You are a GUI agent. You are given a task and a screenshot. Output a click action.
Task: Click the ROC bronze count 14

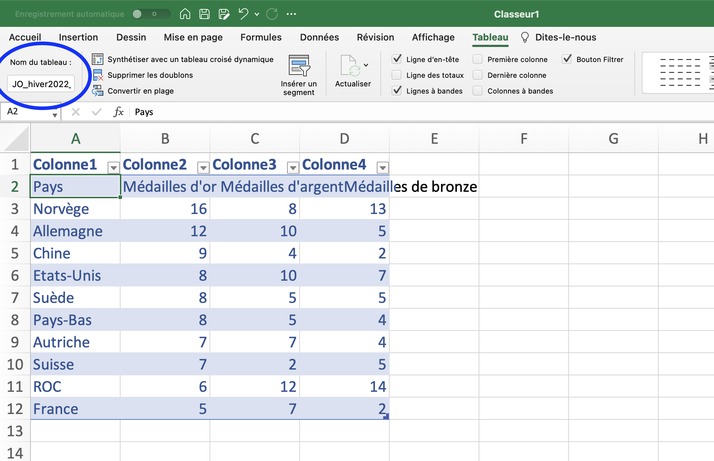coord(344,386)
